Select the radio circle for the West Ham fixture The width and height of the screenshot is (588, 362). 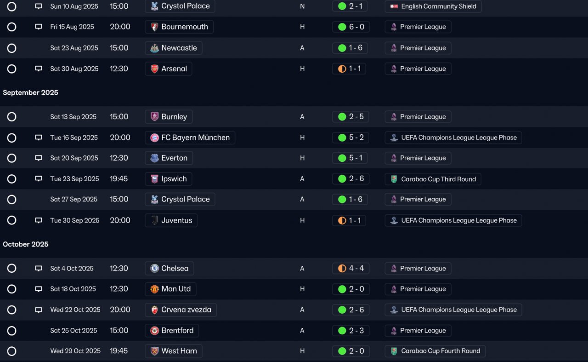[x=12, y=351]
